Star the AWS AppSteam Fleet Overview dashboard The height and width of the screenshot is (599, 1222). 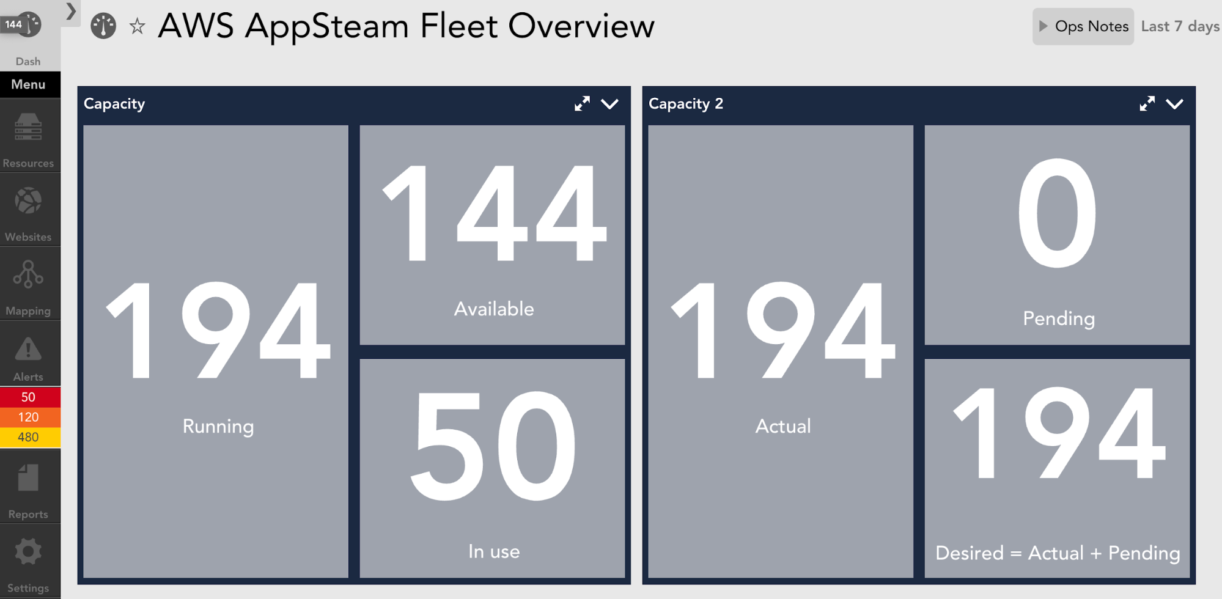pos(137,27)
